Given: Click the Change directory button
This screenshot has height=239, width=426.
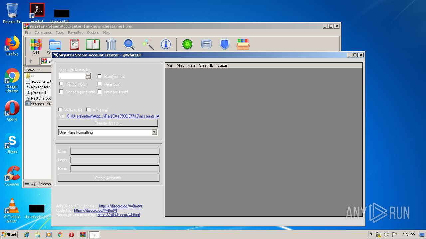Looking at the screenshot, I should click(x=108, y=123).
